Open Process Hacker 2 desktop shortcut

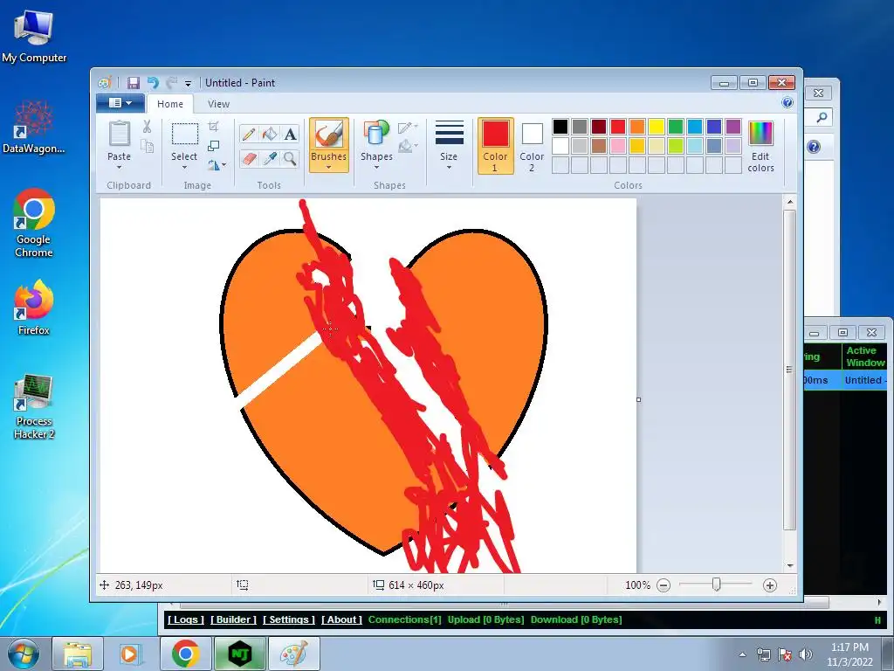pos(34,406)
